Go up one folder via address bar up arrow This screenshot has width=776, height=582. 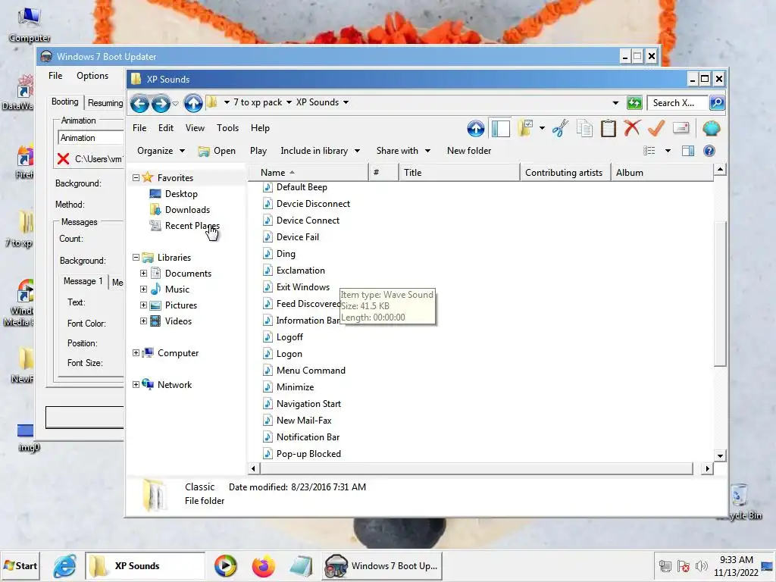click(x=193, y=103)
